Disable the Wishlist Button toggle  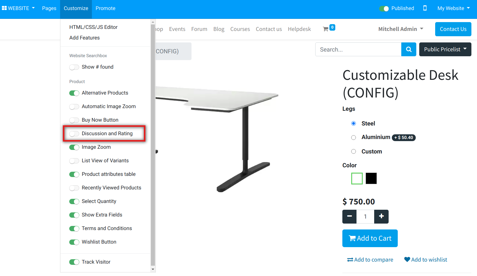(x=74, y=242)
